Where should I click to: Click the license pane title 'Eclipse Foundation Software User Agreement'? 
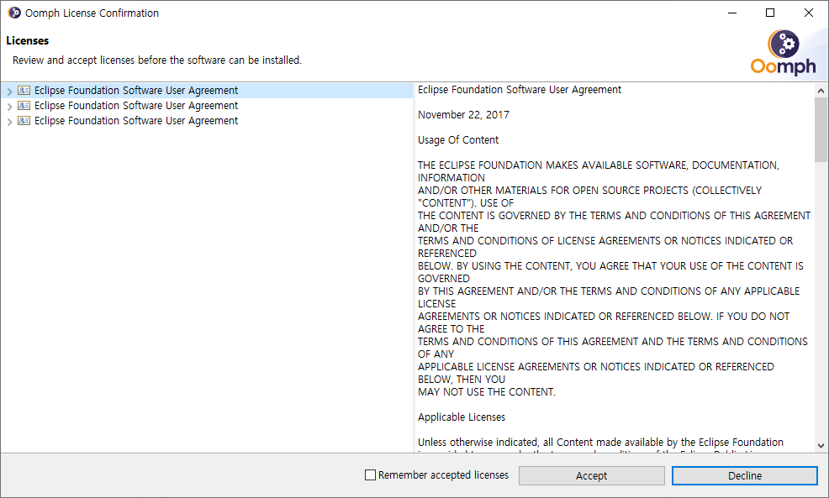click(520, 90)
